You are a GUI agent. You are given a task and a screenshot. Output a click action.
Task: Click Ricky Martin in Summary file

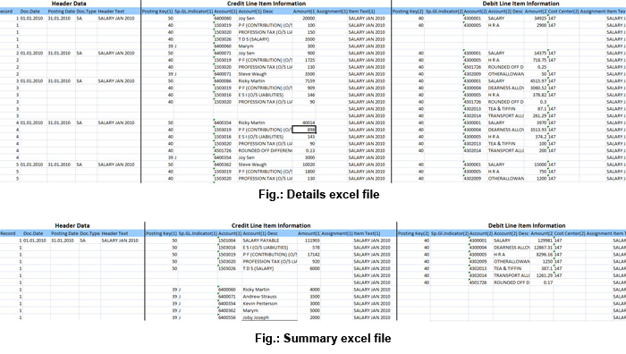257,290
